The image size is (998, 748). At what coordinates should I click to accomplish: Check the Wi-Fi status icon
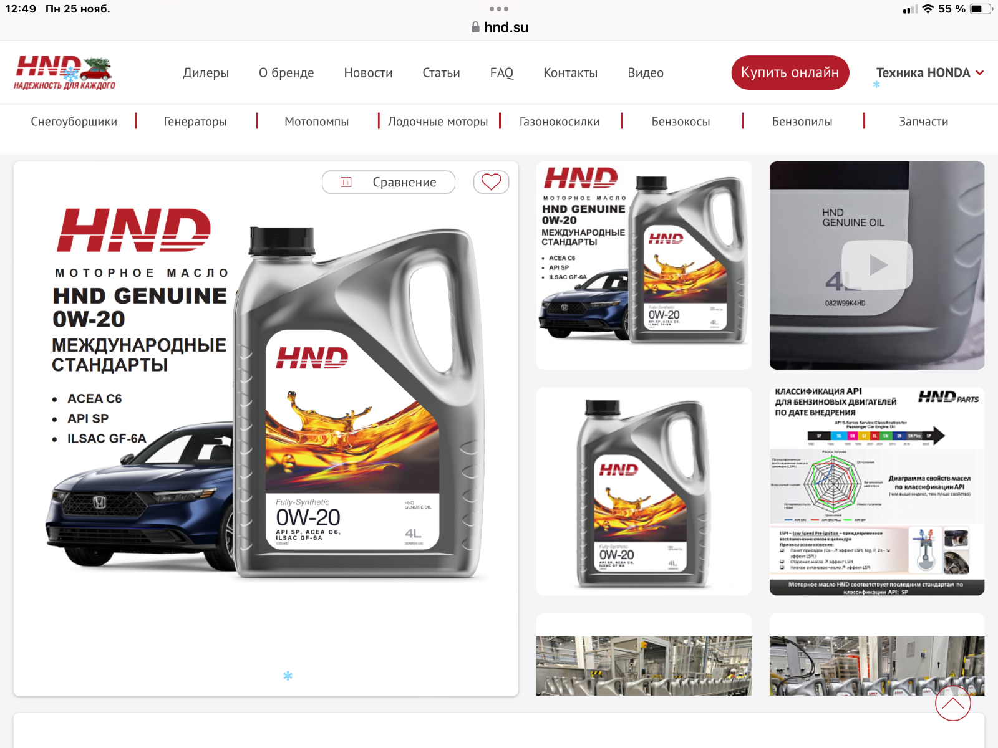pos(928,9)
